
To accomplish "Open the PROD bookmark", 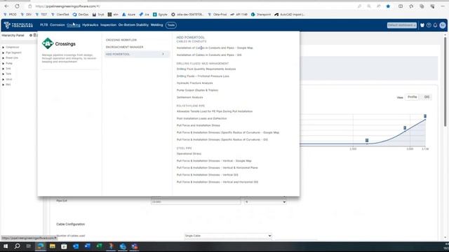I will [10, 14].
